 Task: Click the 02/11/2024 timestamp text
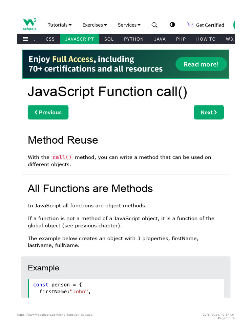(219, 315)
